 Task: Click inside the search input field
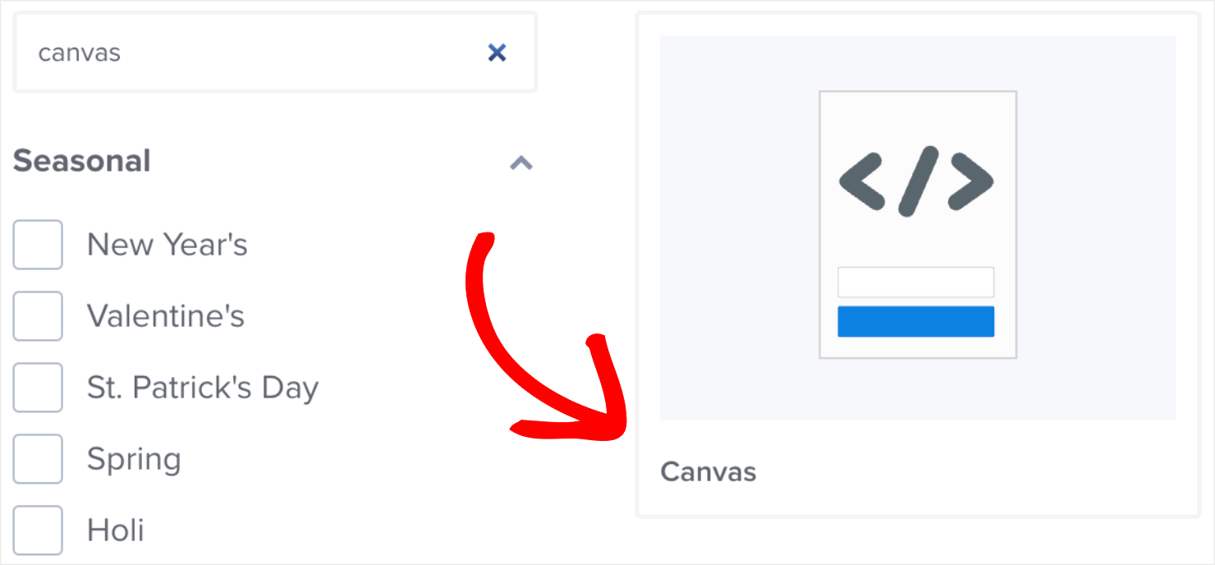coord(246,52)
